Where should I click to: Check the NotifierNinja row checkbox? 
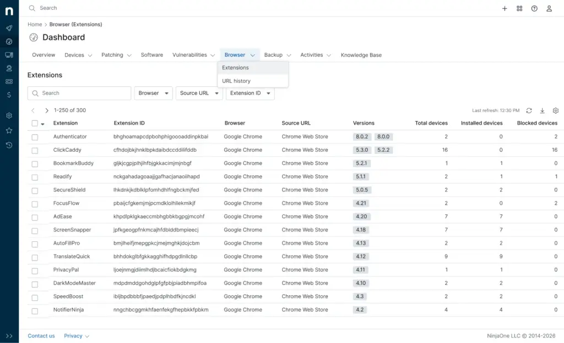[x=35, y=311]
